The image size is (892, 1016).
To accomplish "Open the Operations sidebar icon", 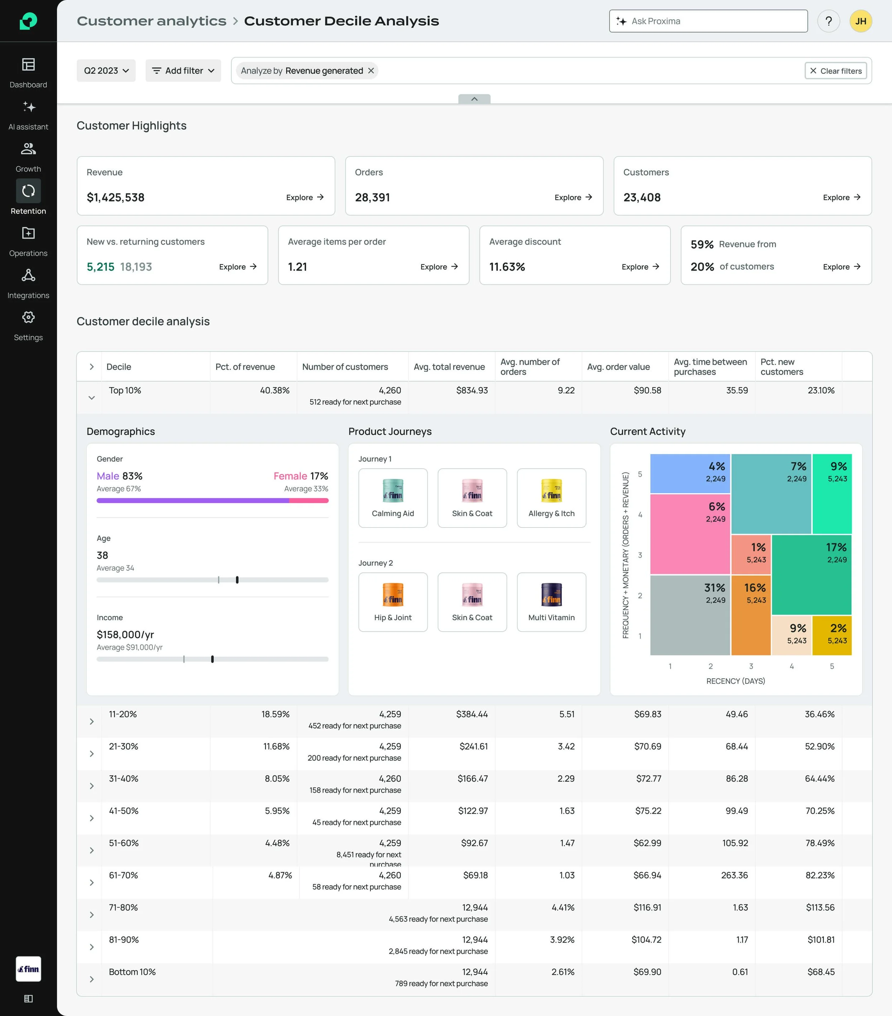I will (28, 233).
